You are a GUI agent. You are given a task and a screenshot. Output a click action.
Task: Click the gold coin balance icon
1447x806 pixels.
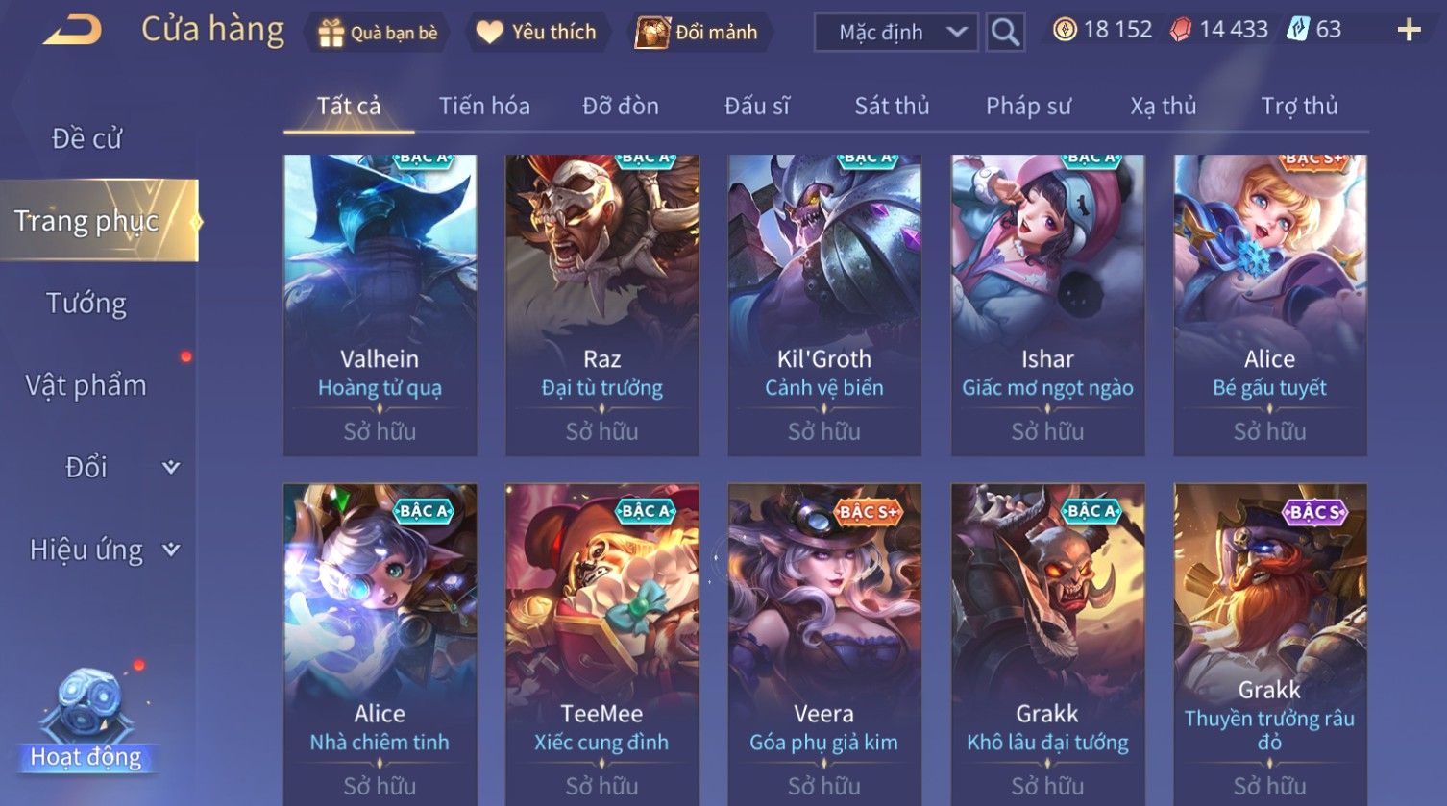(1065, 30)
